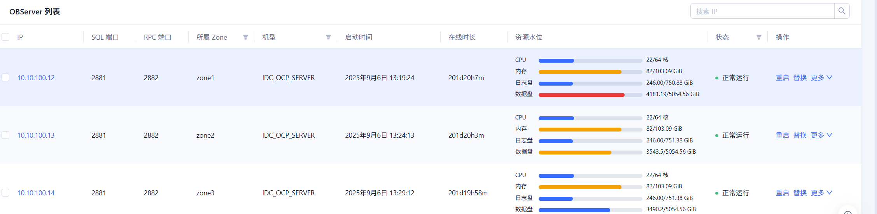Screen dimensions: 877x214
Task: Check the checkbox for server 10.10.100.13
Action: [x=5, y=135]
